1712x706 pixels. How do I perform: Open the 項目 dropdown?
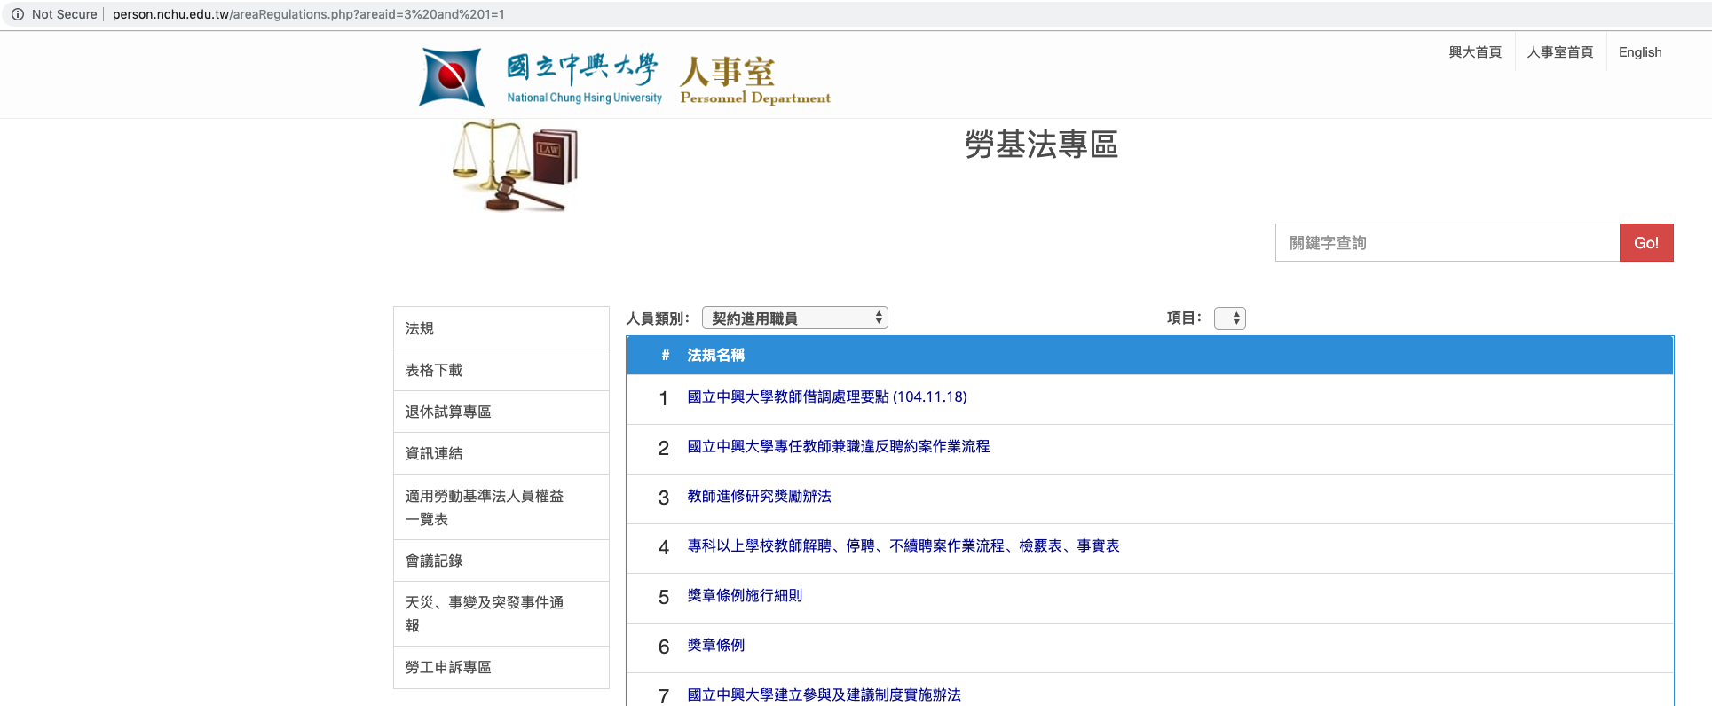pos(1229,318)
